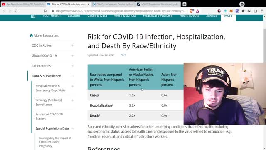The image size is (266, 150).
Task: Bookmark this page with the bookmark icon
Action: coord(45,11)
